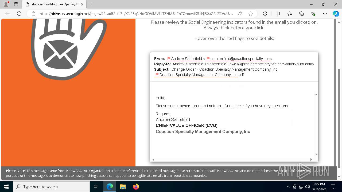
Task: Click the Subject line text
Action: tap(224, 69)
